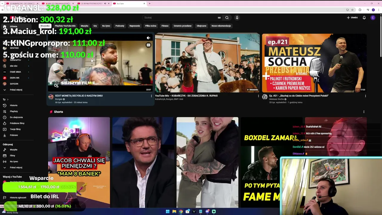Click the search magnifier button

click(227, 18)
